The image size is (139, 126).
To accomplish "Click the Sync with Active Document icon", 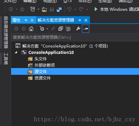I will tap(53, 29).
